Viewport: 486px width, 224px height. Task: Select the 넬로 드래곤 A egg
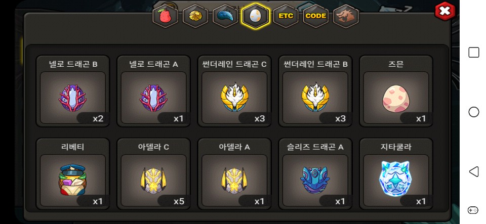coord(154,92)
